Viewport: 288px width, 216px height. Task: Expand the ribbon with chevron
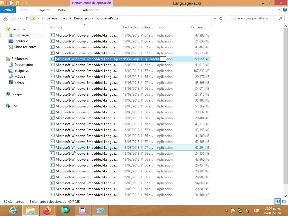[279, 10]
